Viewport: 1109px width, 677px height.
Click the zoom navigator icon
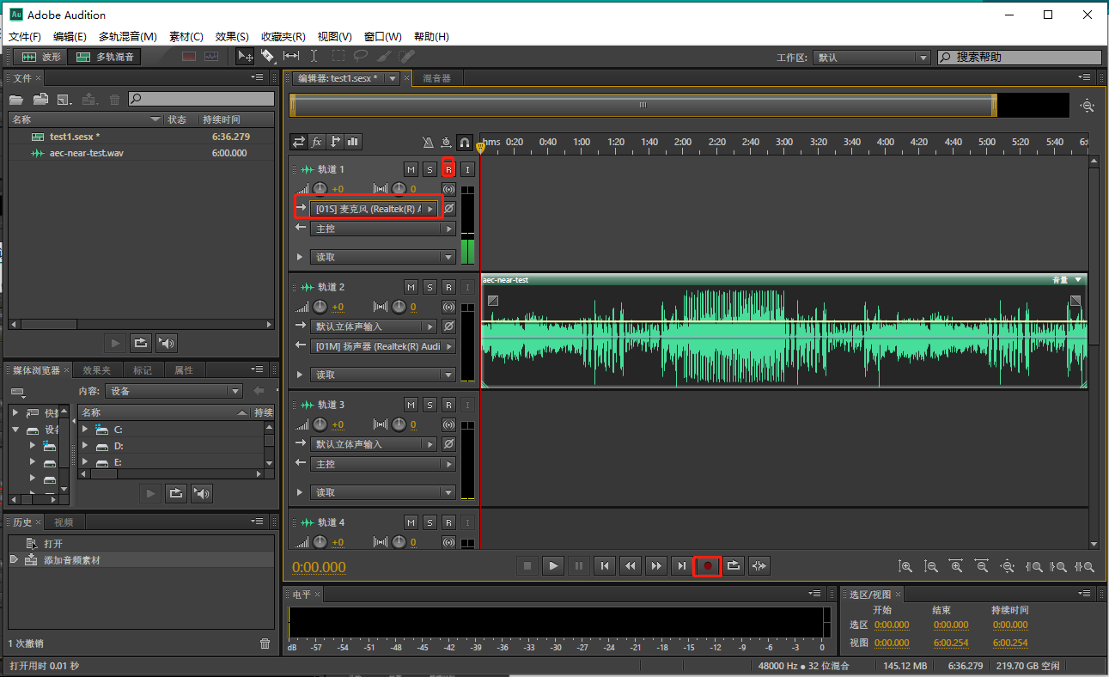[1088, 106]
